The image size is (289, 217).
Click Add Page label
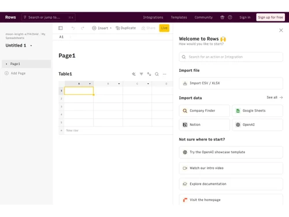pos(18,73)
